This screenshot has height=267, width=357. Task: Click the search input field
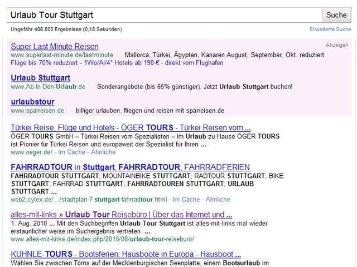pyautogui.click(x=165, y=15)
